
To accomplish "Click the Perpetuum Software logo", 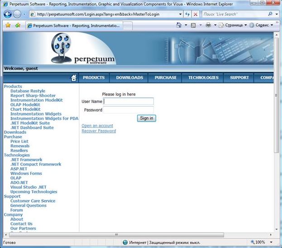I will click(x=83, y=48).
